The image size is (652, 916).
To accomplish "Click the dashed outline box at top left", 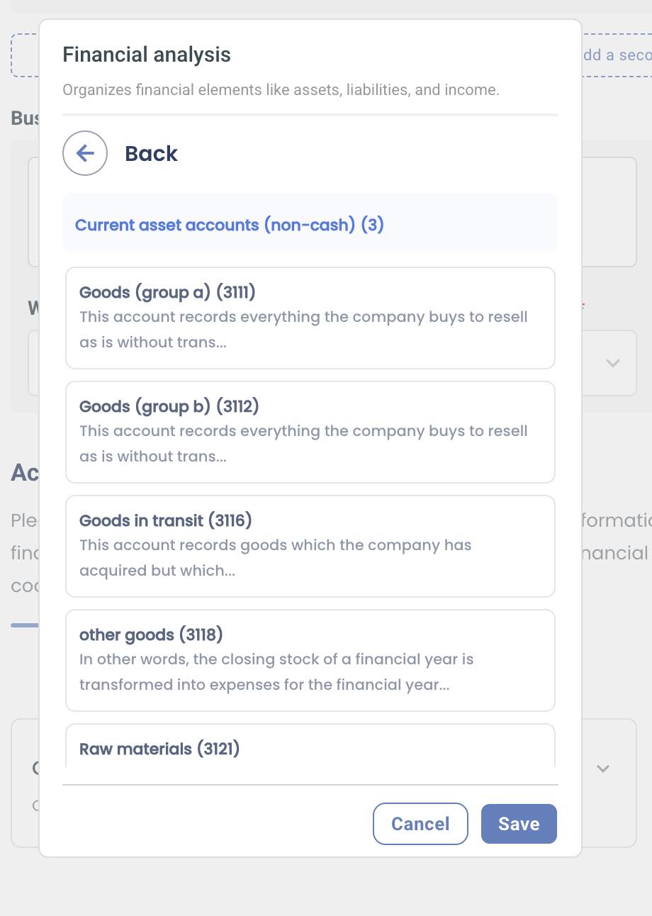I will [25, 55].
